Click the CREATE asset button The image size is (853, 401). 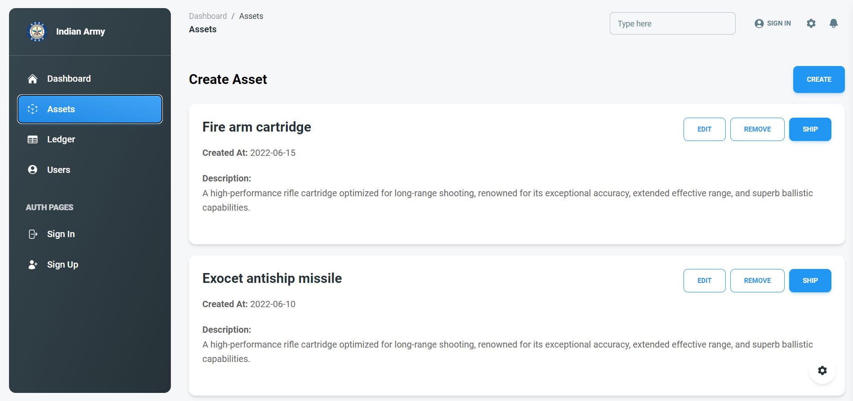(x=819, y=79)
